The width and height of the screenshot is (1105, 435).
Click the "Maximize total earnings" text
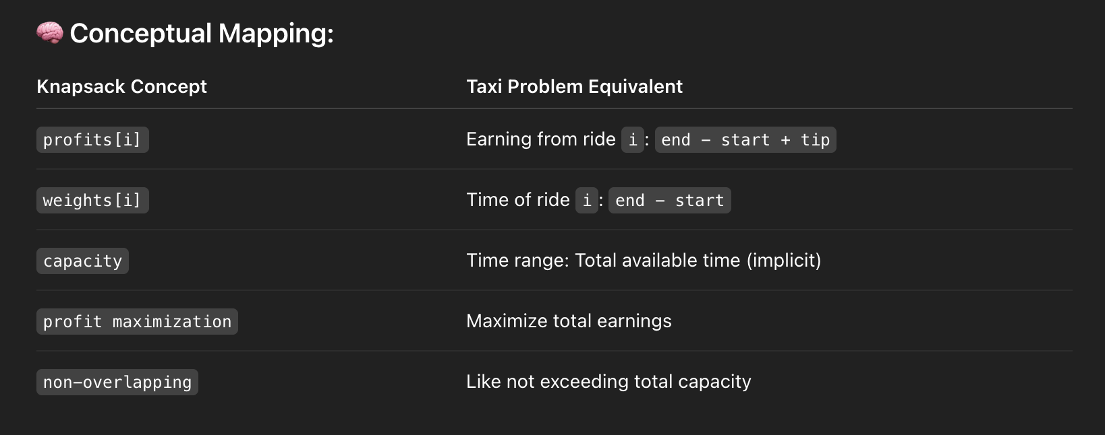[569, 321]
